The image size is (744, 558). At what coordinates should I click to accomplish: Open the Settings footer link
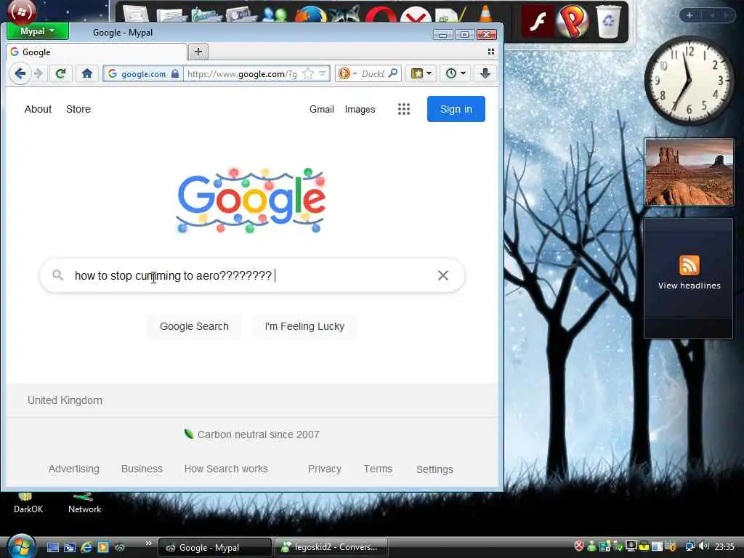pos(434,469)
